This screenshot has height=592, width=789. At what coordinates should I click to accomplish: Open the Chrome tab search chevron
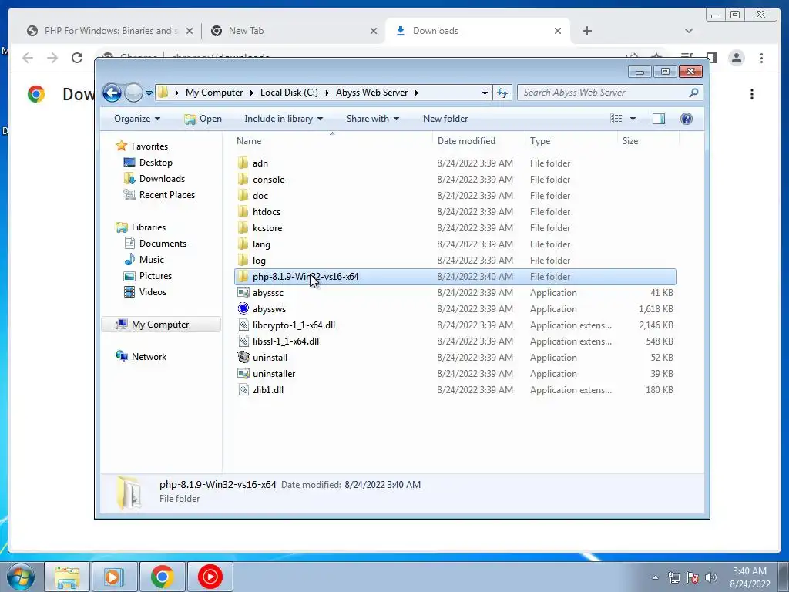[689, 31]
